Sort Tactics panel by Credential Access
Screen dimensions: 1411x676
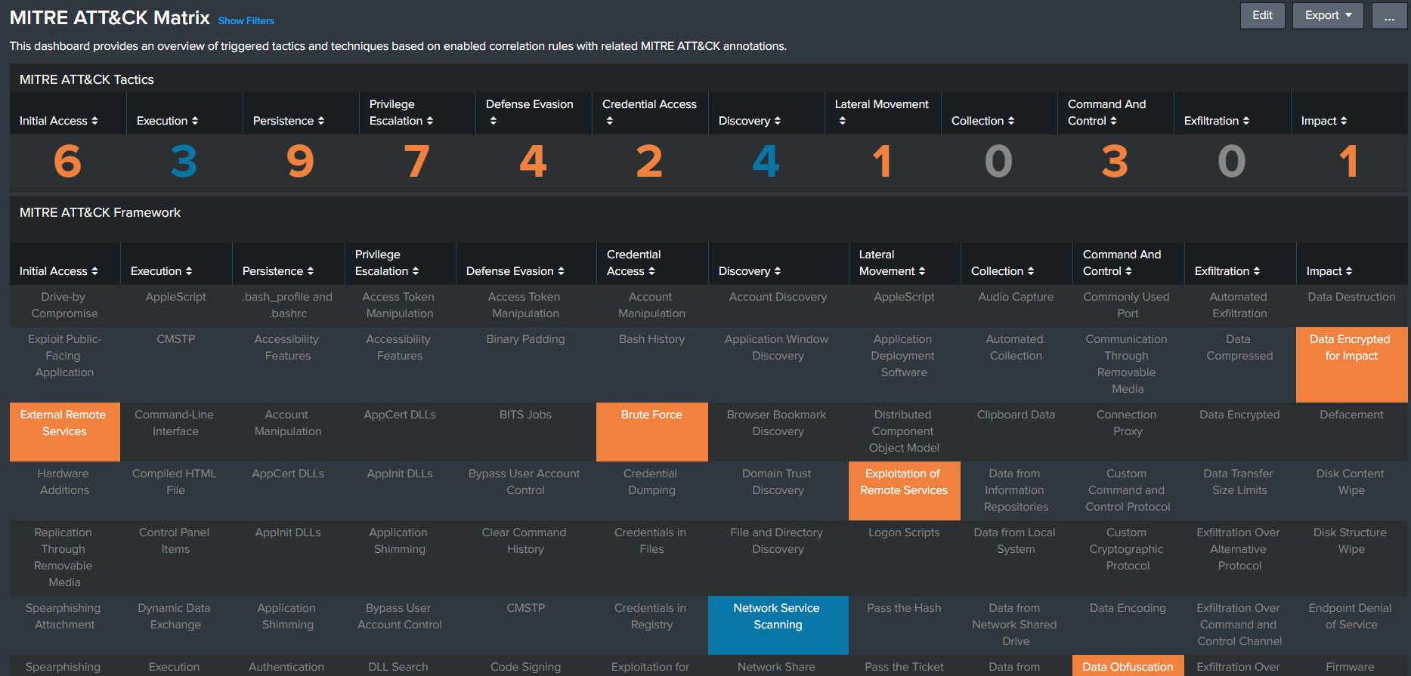(x=649, y=113)
